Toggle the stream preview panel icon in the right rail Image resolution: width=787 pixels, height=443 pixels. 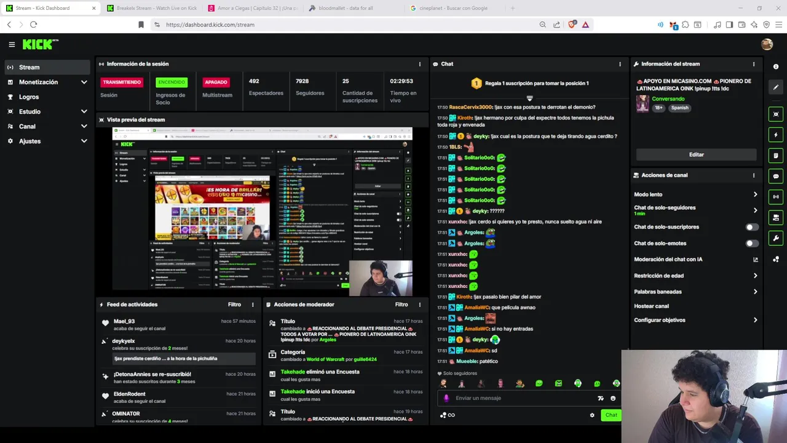click(776, 114)
